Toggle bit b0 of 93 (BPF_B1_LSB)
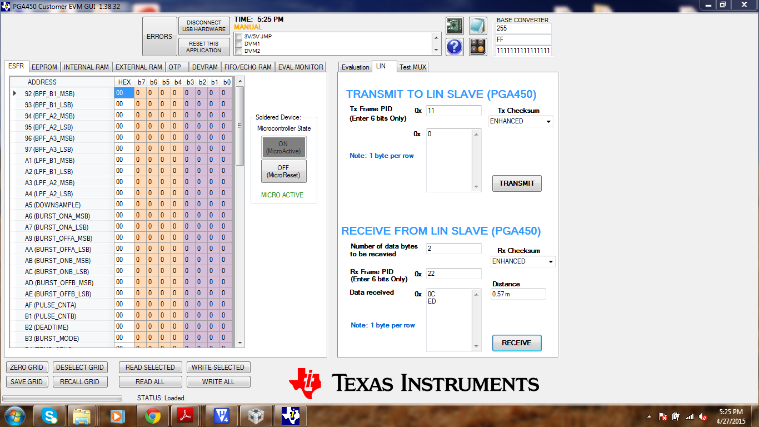Image resolution: width=759 pixels, height=427 pixels. click(226, 105)
